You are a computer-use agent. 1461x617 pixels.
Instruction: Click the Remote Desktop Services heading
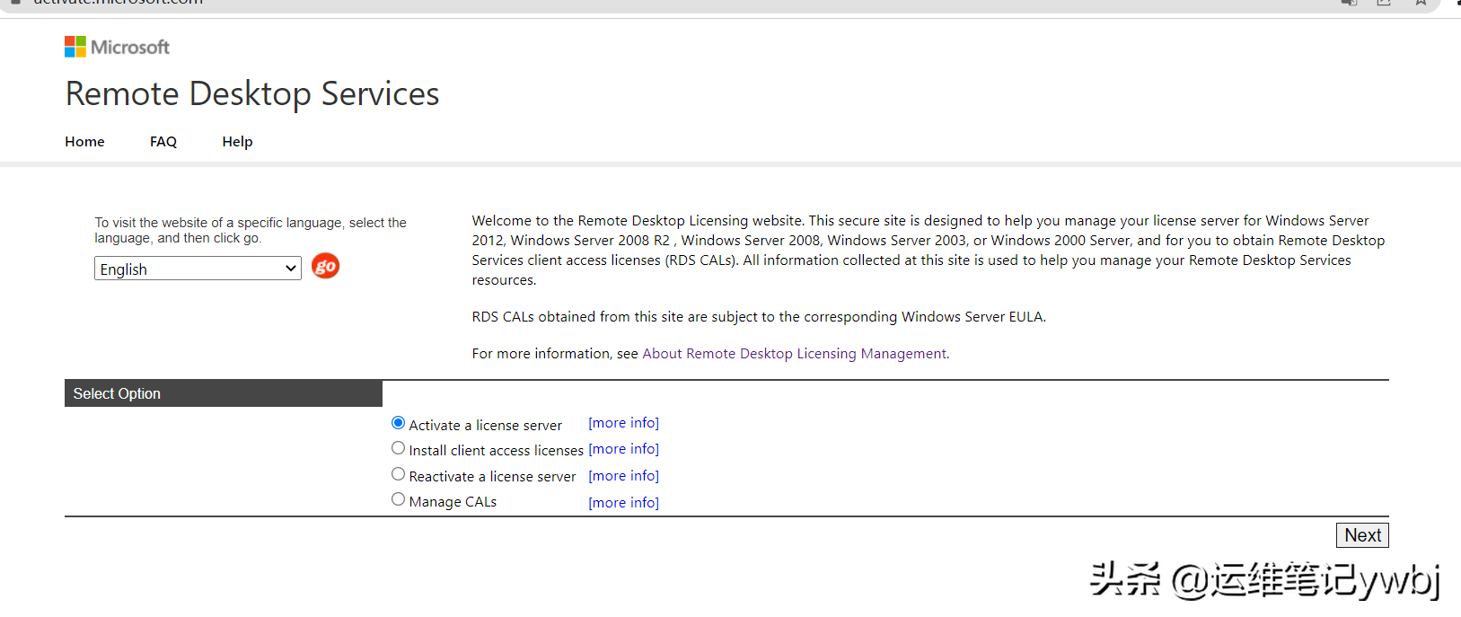pos(252,94)
